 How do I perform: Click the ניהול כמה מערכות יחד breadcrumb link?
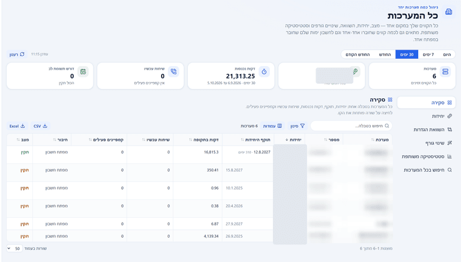tap(418, 7)
